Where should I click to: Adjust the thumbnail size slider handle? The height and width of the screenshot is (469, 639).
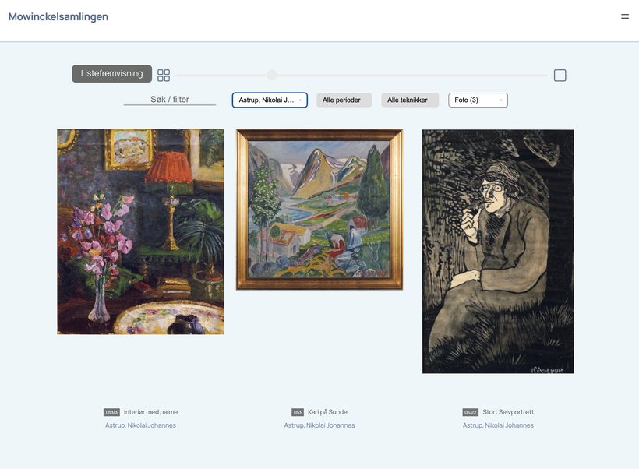pos(272,76)
